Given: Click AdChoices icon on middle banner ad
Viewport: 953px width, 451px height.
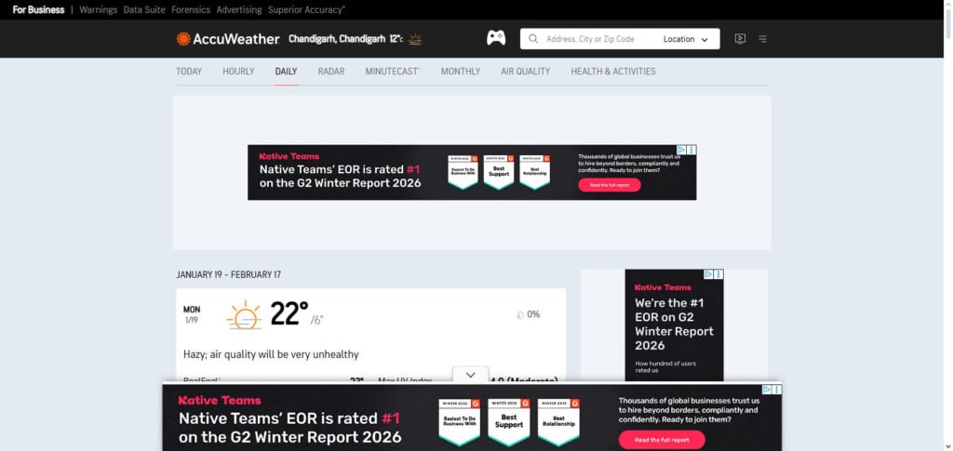Looking at the screenshot, I should tap(682, 150).
